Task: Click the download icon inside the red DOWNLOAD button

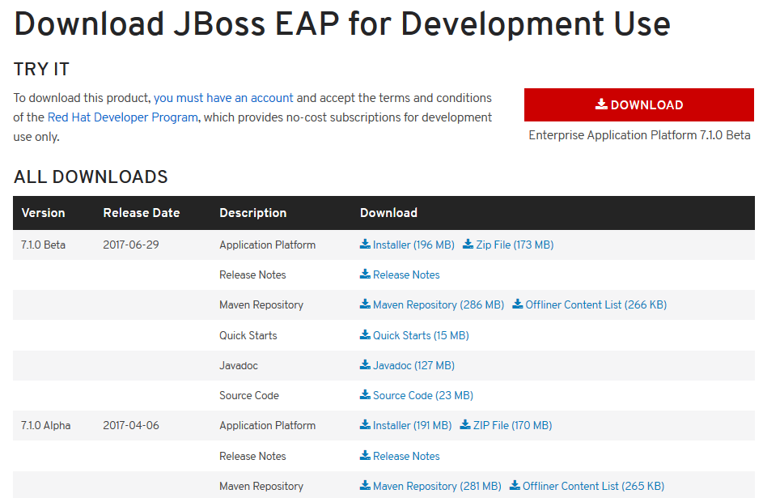Action: 601,104
